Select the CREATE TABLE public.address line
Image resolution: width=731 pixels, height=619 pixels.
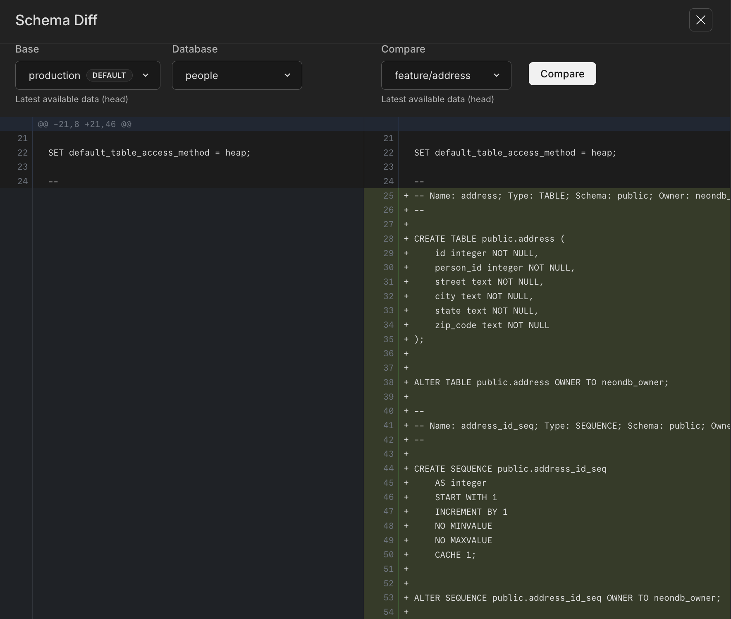[x=489, y=239]
